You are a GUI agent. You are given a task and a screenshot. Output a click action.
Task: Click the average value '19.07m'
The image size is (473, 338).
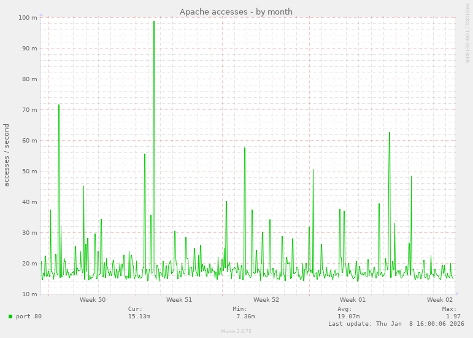[348, 316]
